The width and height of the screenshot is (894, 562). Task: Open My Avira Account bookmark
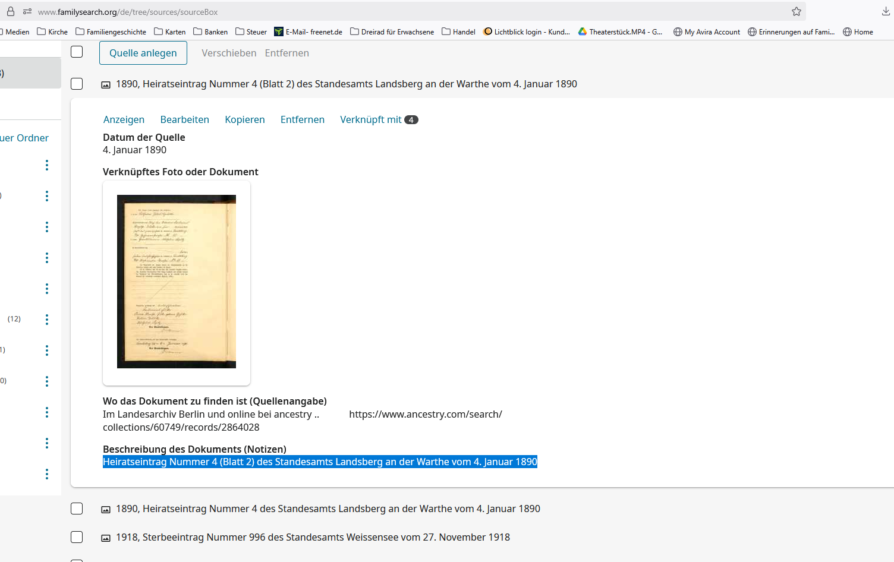[x=707, y=31]
